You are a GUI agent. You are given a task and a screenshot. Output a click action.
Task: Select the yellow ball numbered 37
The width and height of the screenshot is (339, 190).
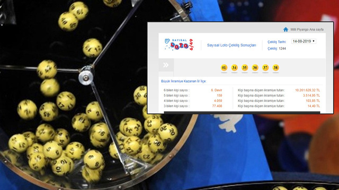coord(265,68)
